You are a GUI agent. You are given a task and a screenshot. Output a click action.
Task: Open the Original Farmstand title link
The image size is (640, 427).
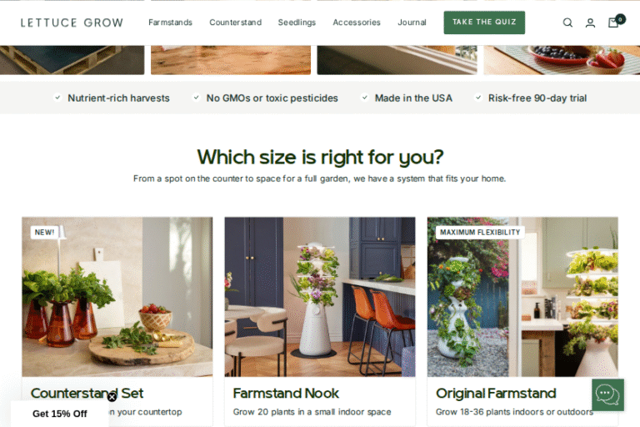[x=496, y=393]
